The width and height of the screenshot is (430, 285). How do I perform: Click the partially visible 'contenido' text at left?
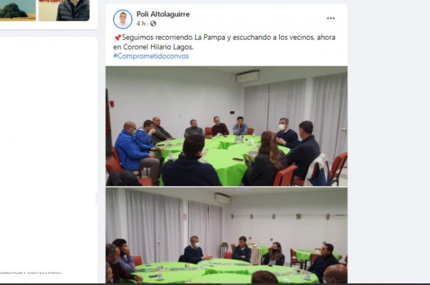coord(31,272)
